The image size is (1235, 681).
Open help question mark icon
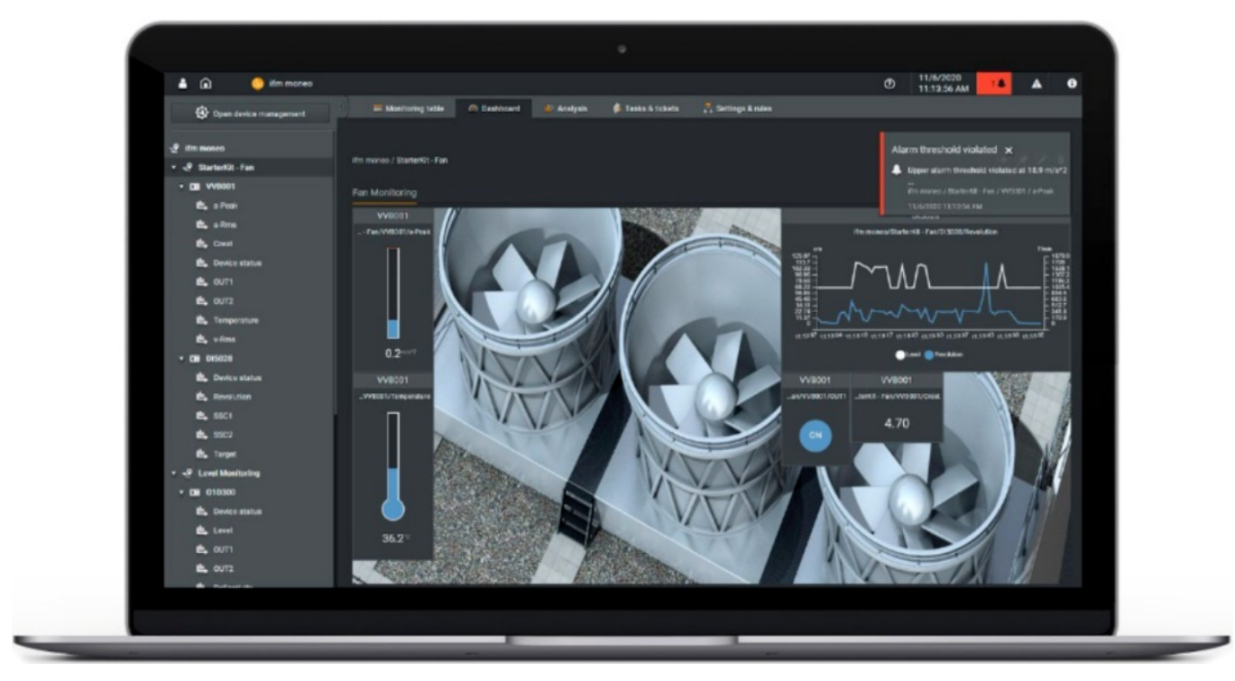pyautogui.click(x=889, y=84)
